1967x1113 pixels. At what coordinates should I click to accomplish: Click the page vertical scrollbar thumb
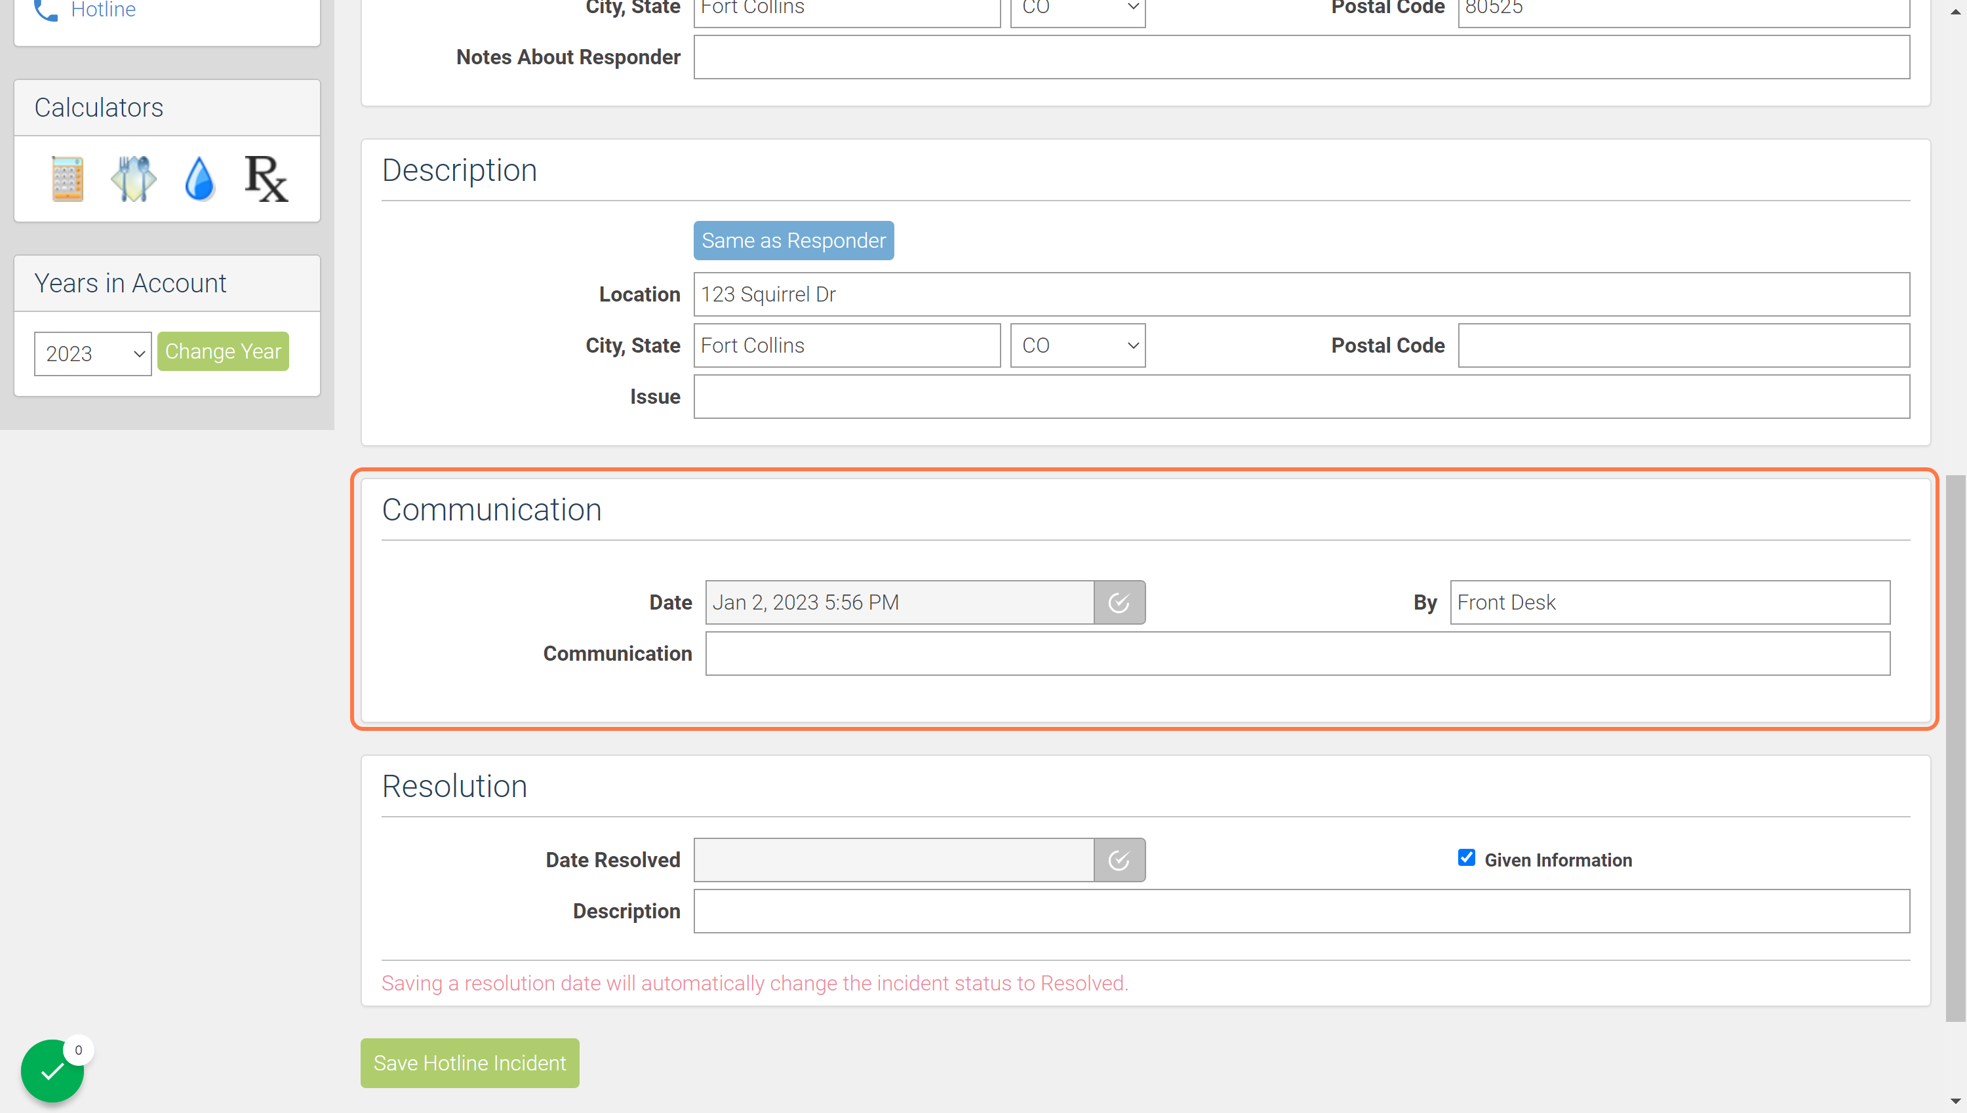click(x=1956, y=748)
